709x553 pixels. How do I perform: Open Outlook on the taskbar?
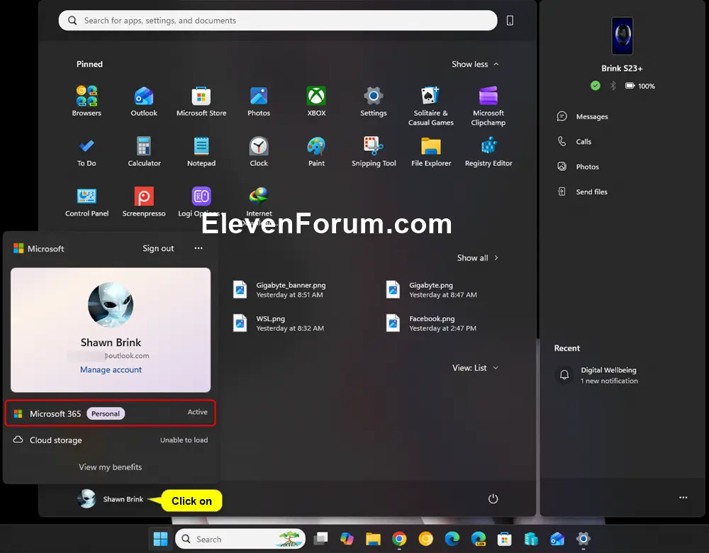pos(557,539)
